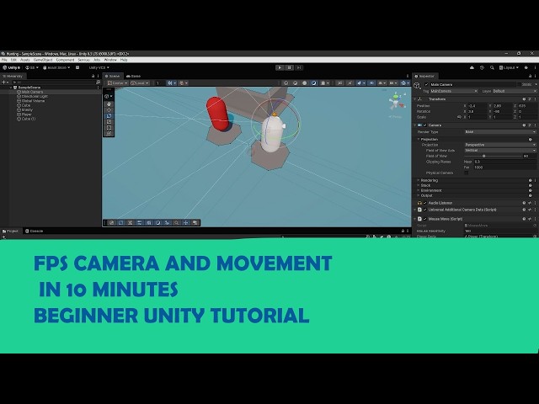Click the scene orientation gizmo
Viewport: 539px width, 404px height.
396,101
